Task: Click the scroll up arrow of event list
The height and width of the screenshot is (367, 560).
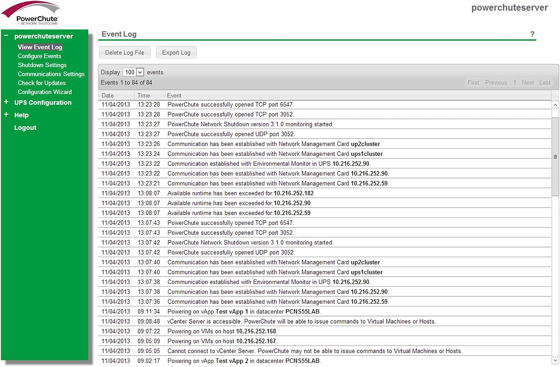Action: 556,105
